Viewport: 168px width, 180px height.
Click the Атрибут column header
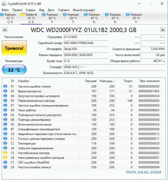(48, 81)
